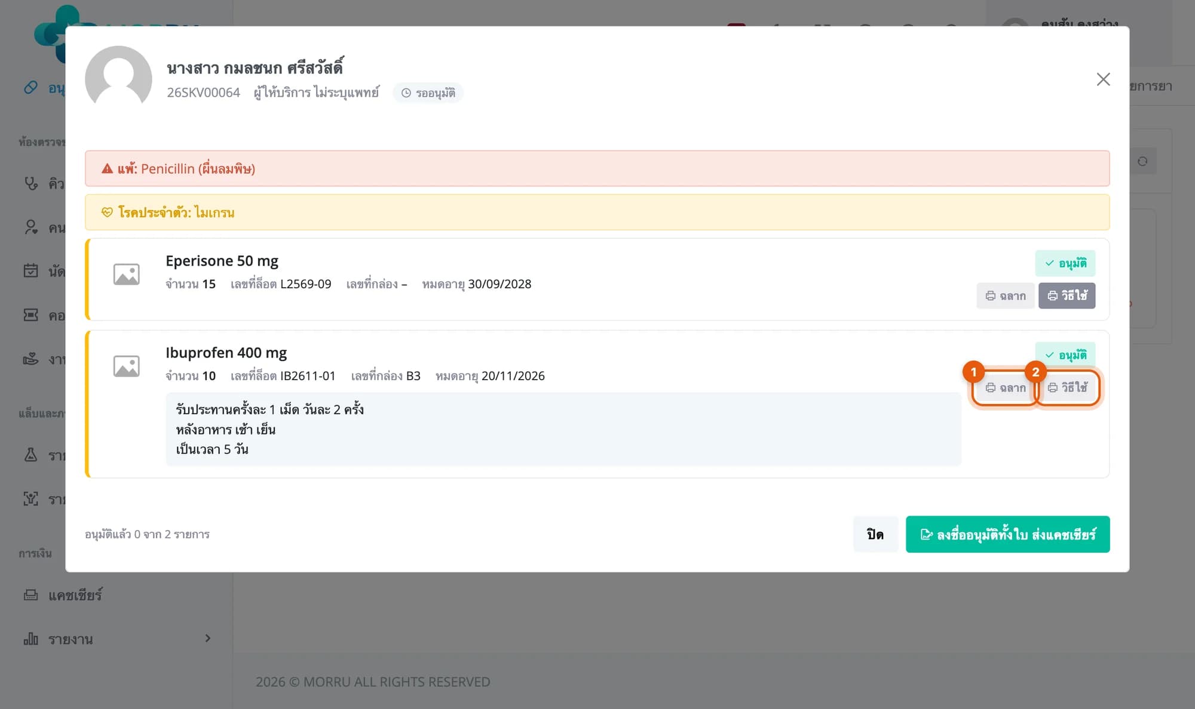Close the prescription dialog with the X icon
This screenshot has width=1195, height=709.
(1103, 79)
